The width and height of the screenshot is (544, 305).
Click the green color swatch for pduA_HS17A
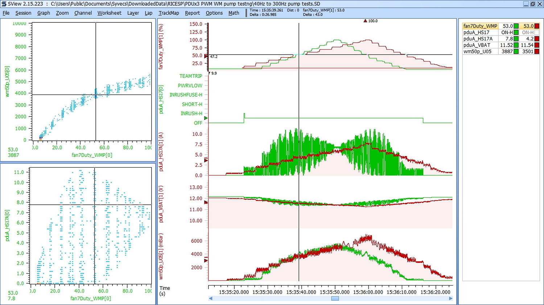(516, 39)
